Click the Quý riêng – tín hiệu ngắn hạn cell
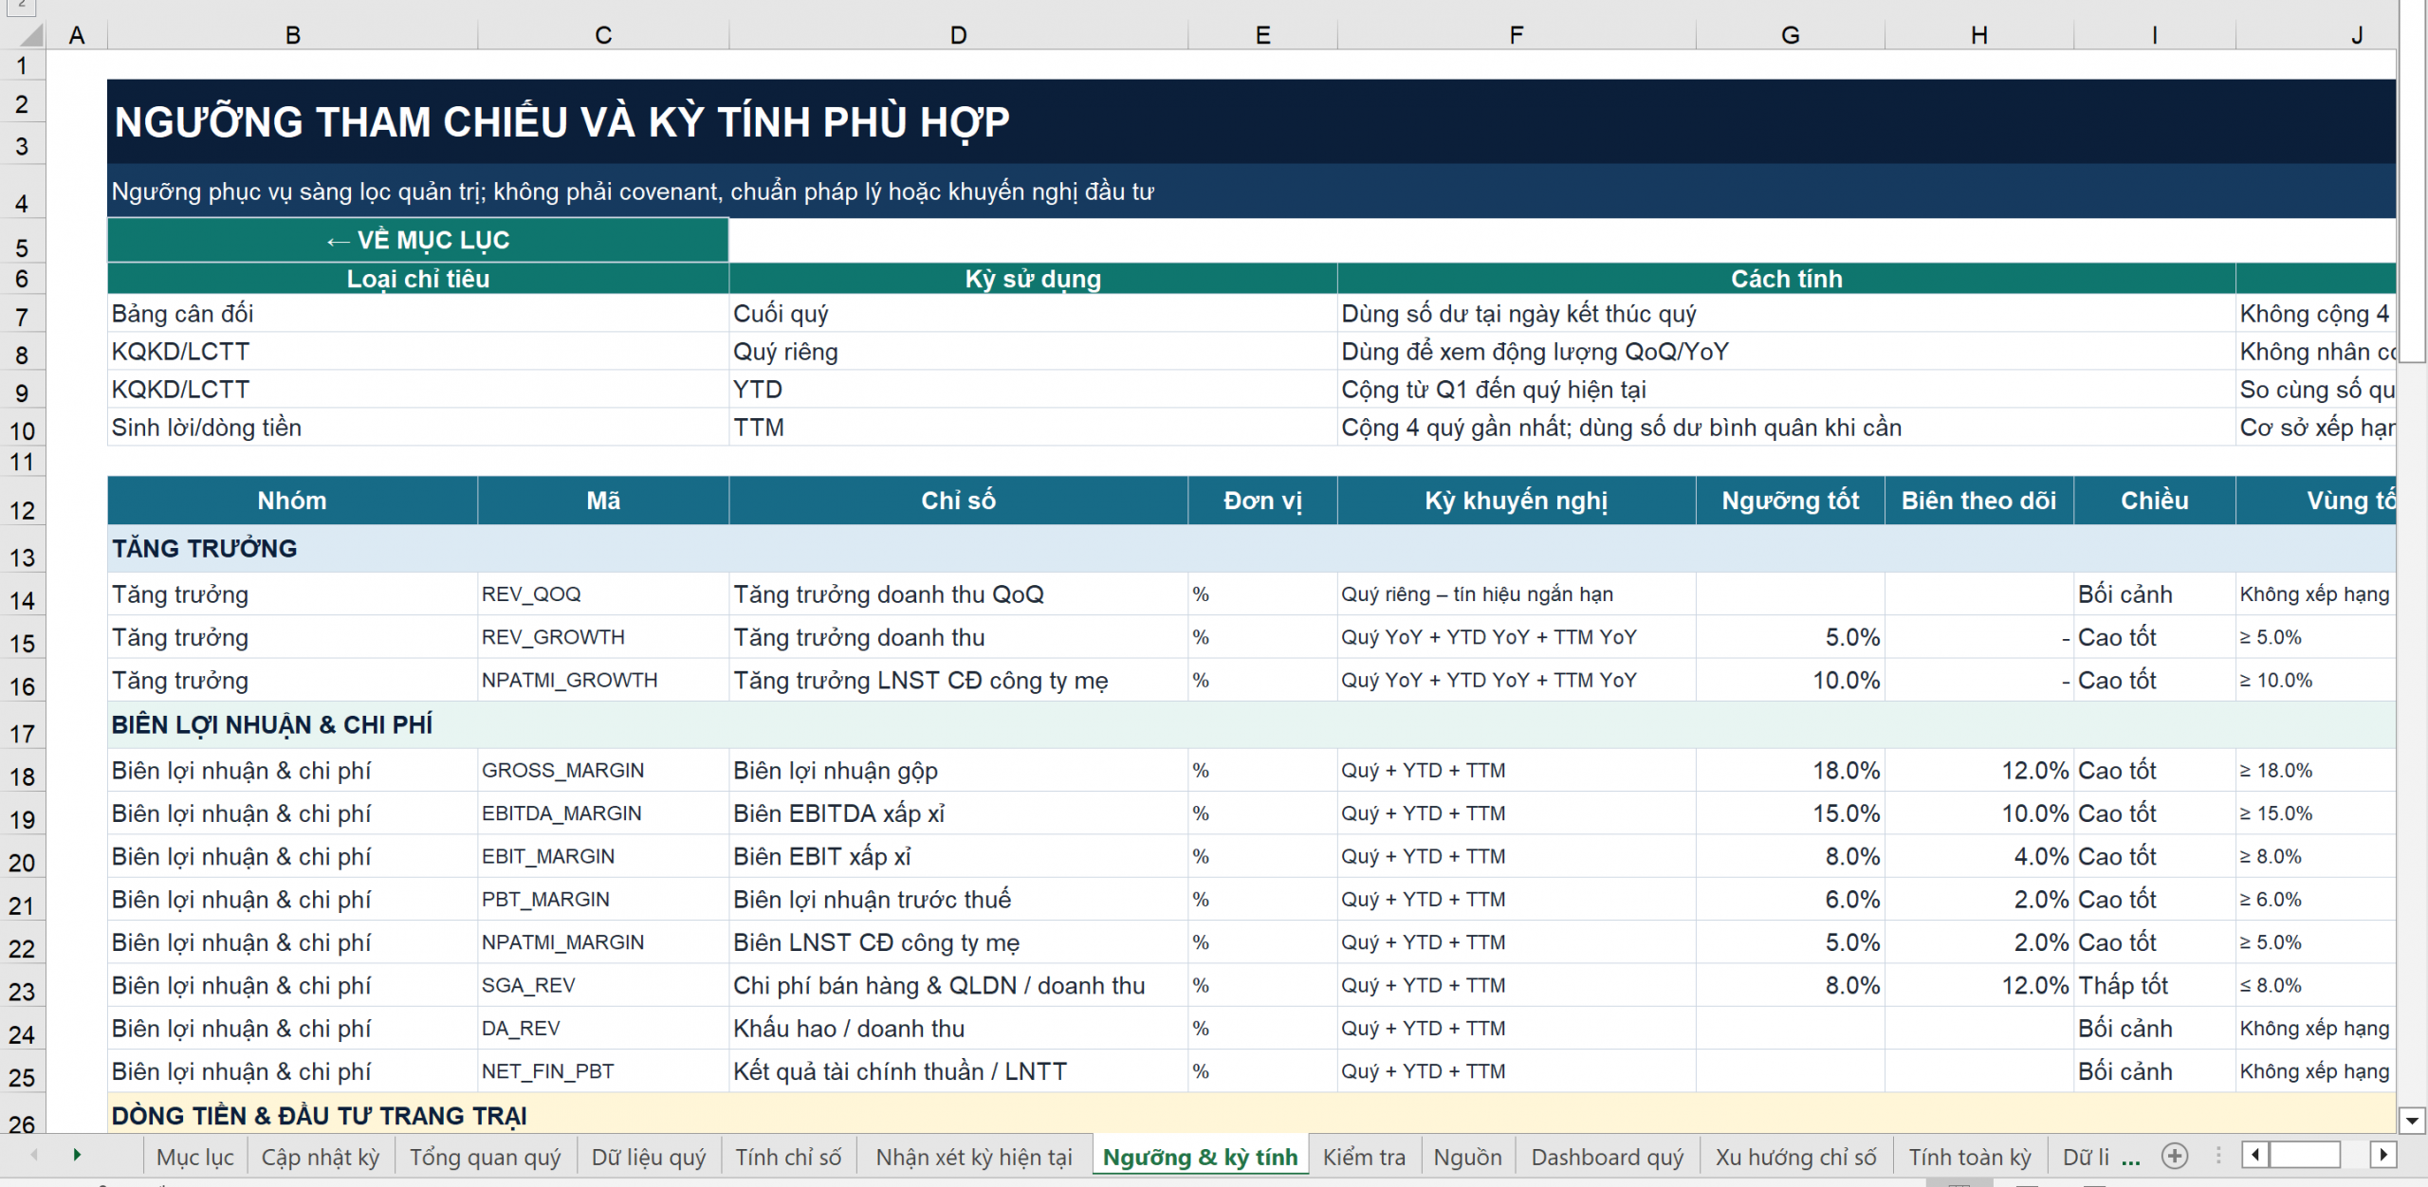Image resolution: width=2428 pixels, height=1187 pixels. tap(1517, 594)
